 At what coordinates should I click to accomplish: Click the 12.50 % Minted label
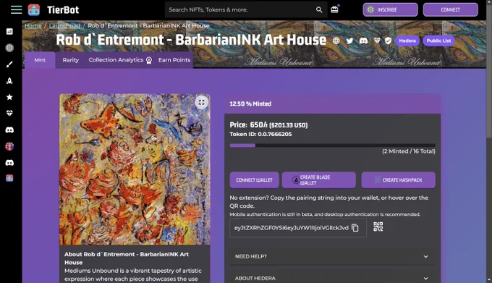pos(250,104)
